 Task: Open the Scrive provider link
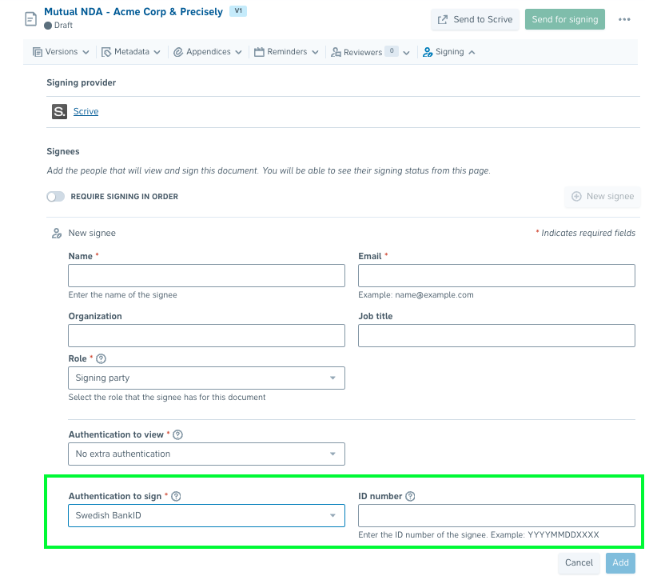86,112
